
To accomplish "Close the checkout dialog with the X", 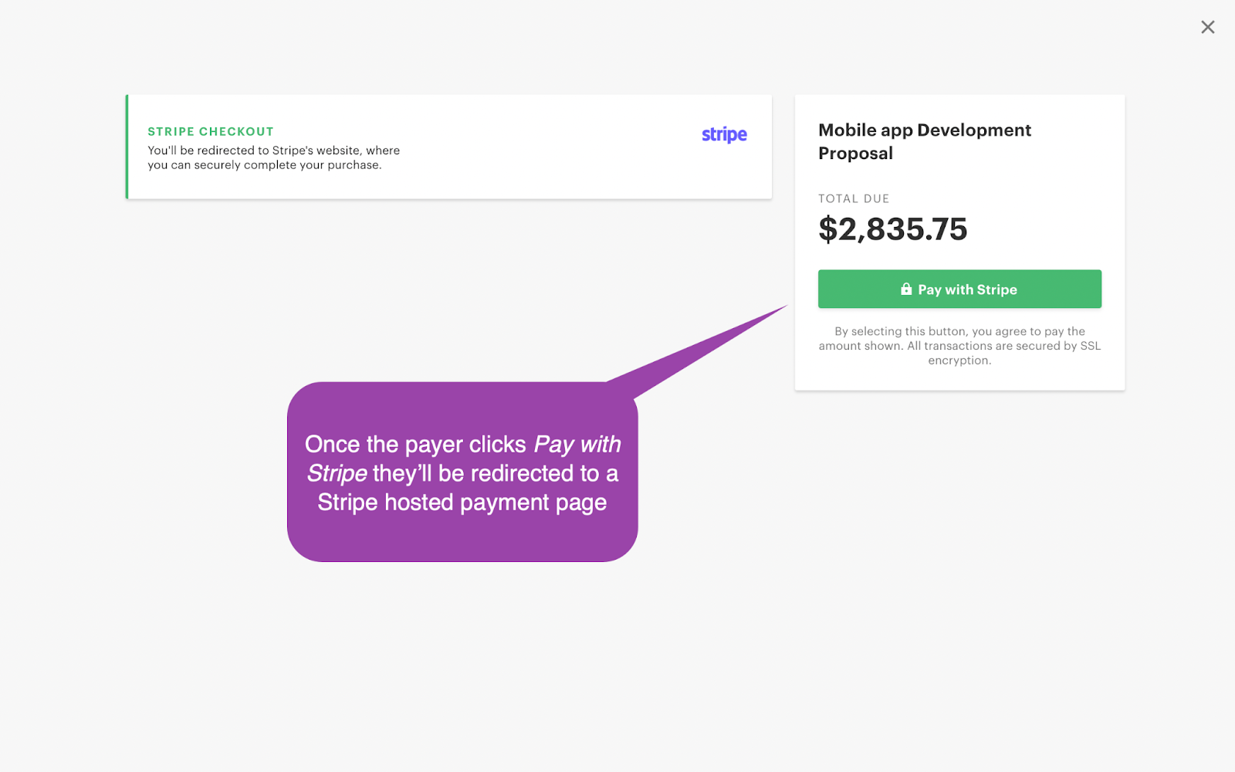I will [x=1207, y=27].
